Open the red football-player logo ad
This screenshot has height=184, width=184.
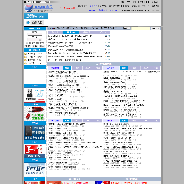click(35, 151)
